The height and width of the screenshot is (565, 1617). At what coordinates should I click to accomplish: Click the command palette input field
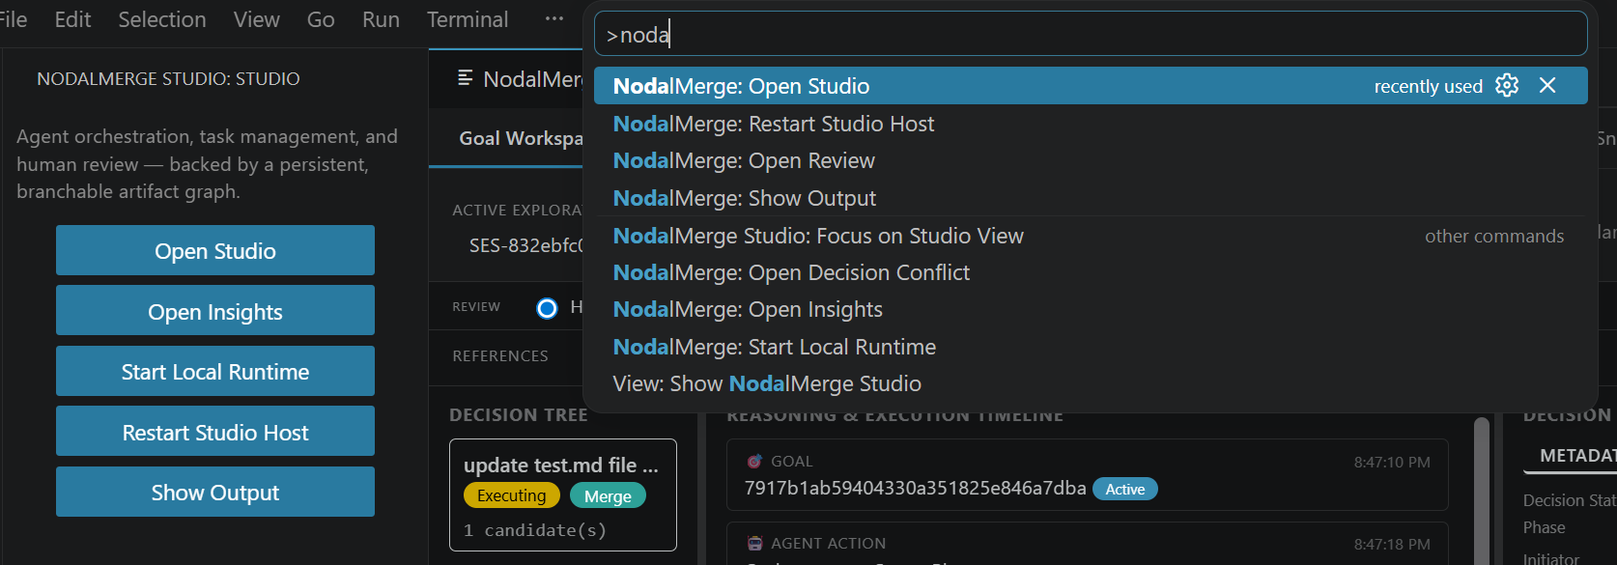1091,35
